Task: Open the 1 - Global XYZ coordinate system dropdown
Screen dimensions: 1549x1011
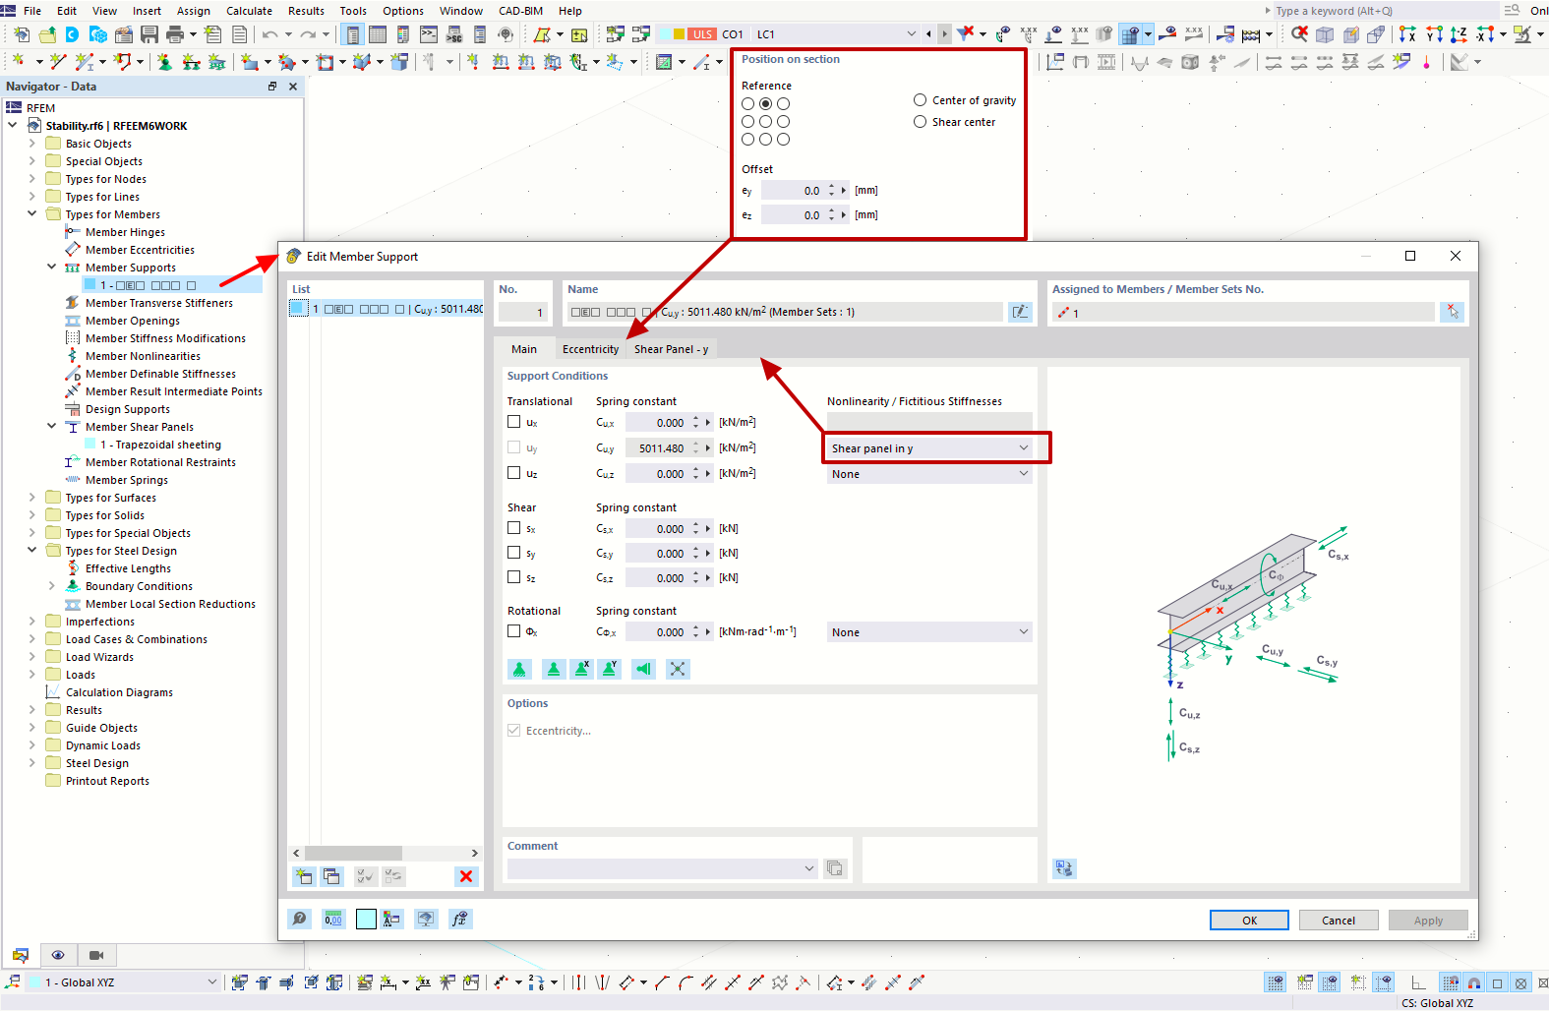Action: (123, 982)
